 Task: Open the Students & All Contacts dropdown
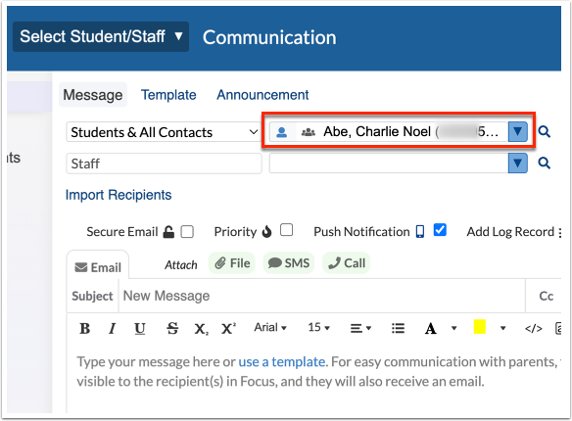tap(164, 132)
